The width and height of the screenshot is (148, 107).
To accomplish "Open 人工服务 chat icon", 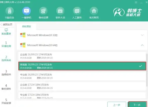I will pos(77,11).
